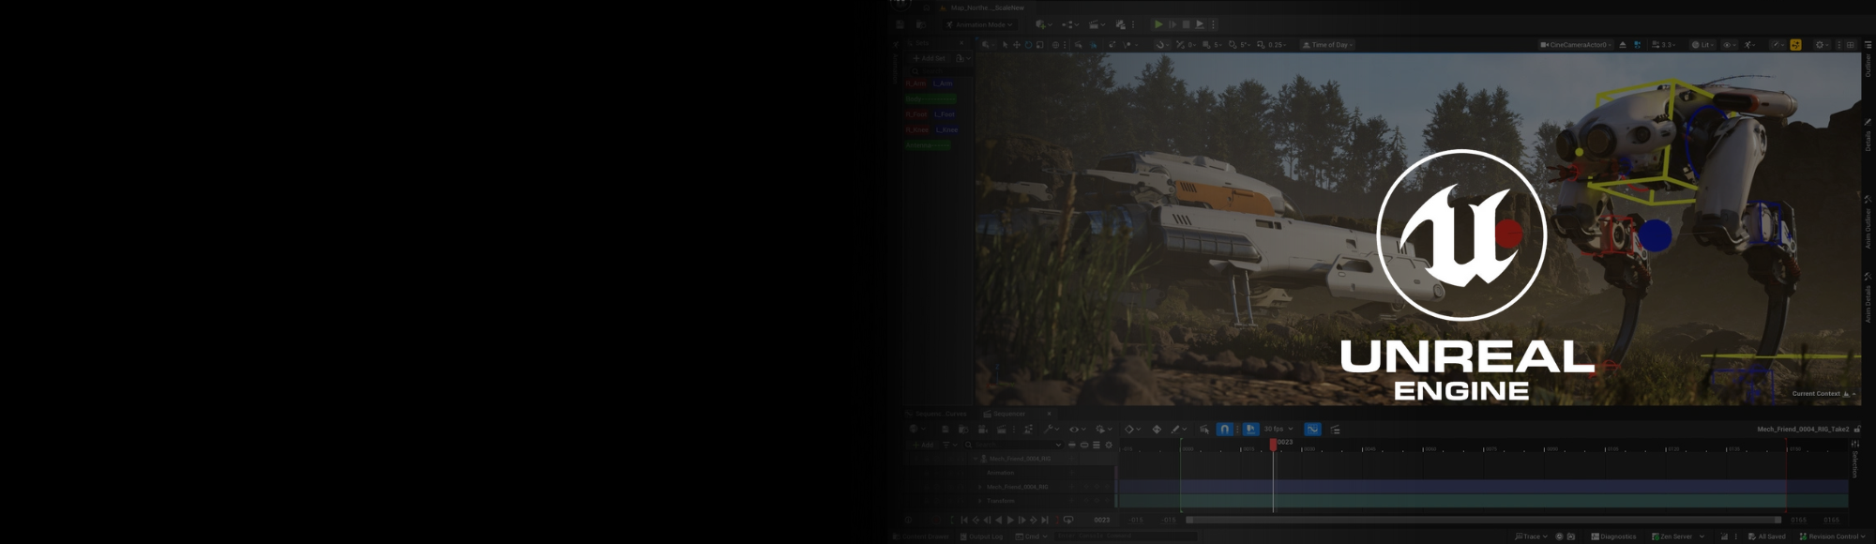Click the Stop simulation button
Image resolution: width=1876 pixels, height=544 pixels.
pos(1186,24)
